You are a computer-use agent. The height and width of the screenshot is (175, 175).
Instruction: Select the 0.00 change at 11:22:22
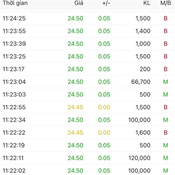104,133
